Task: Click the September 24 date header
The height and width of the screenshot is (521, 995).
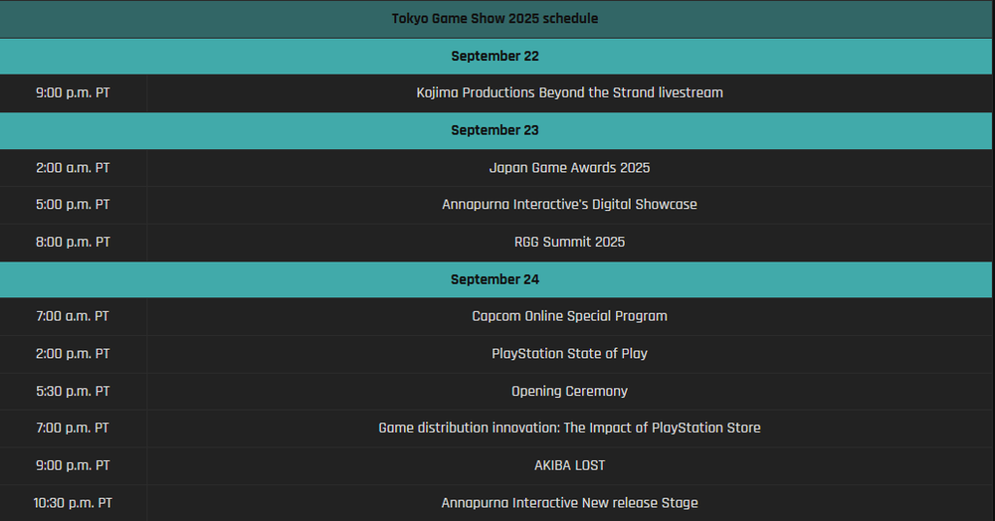Action: coord(495,279)
